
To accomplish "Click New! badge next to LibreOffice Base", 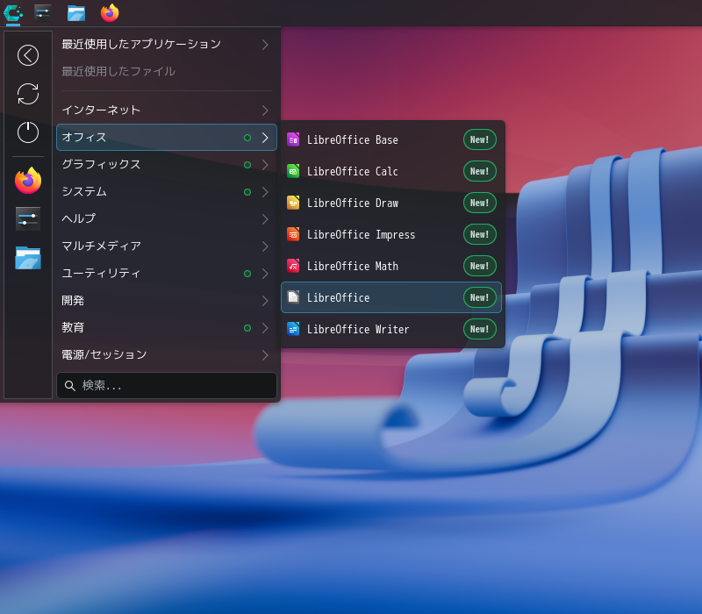I will [479, 139].
